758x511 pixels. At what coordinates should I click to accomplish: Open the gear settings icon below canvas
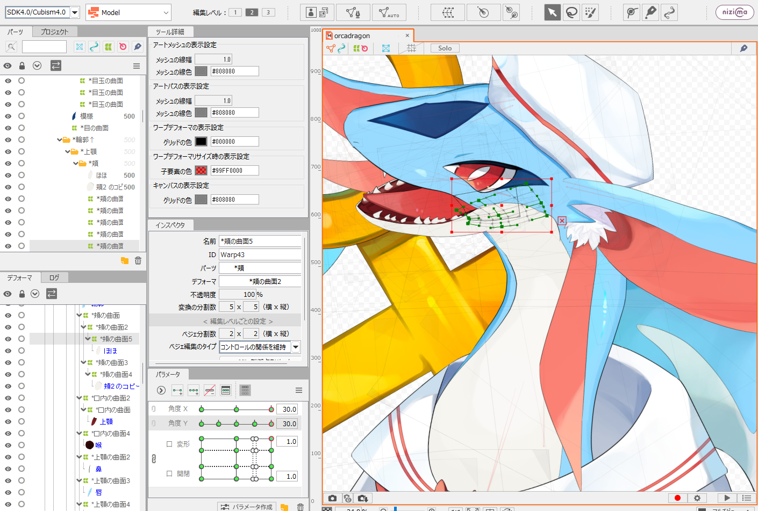click(x=697, y=498)
